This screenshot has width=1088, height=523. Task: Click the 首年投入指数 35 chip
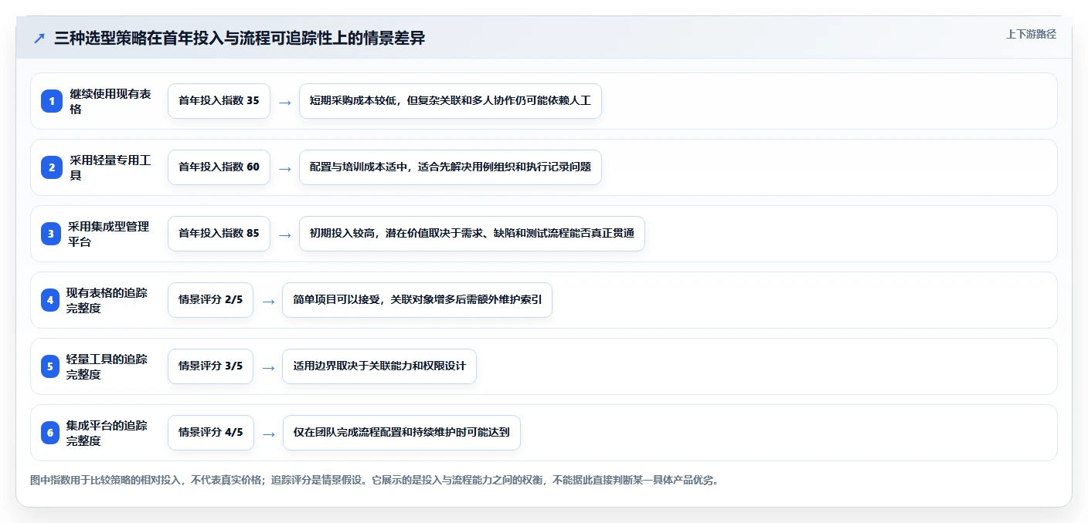(219, 101)
